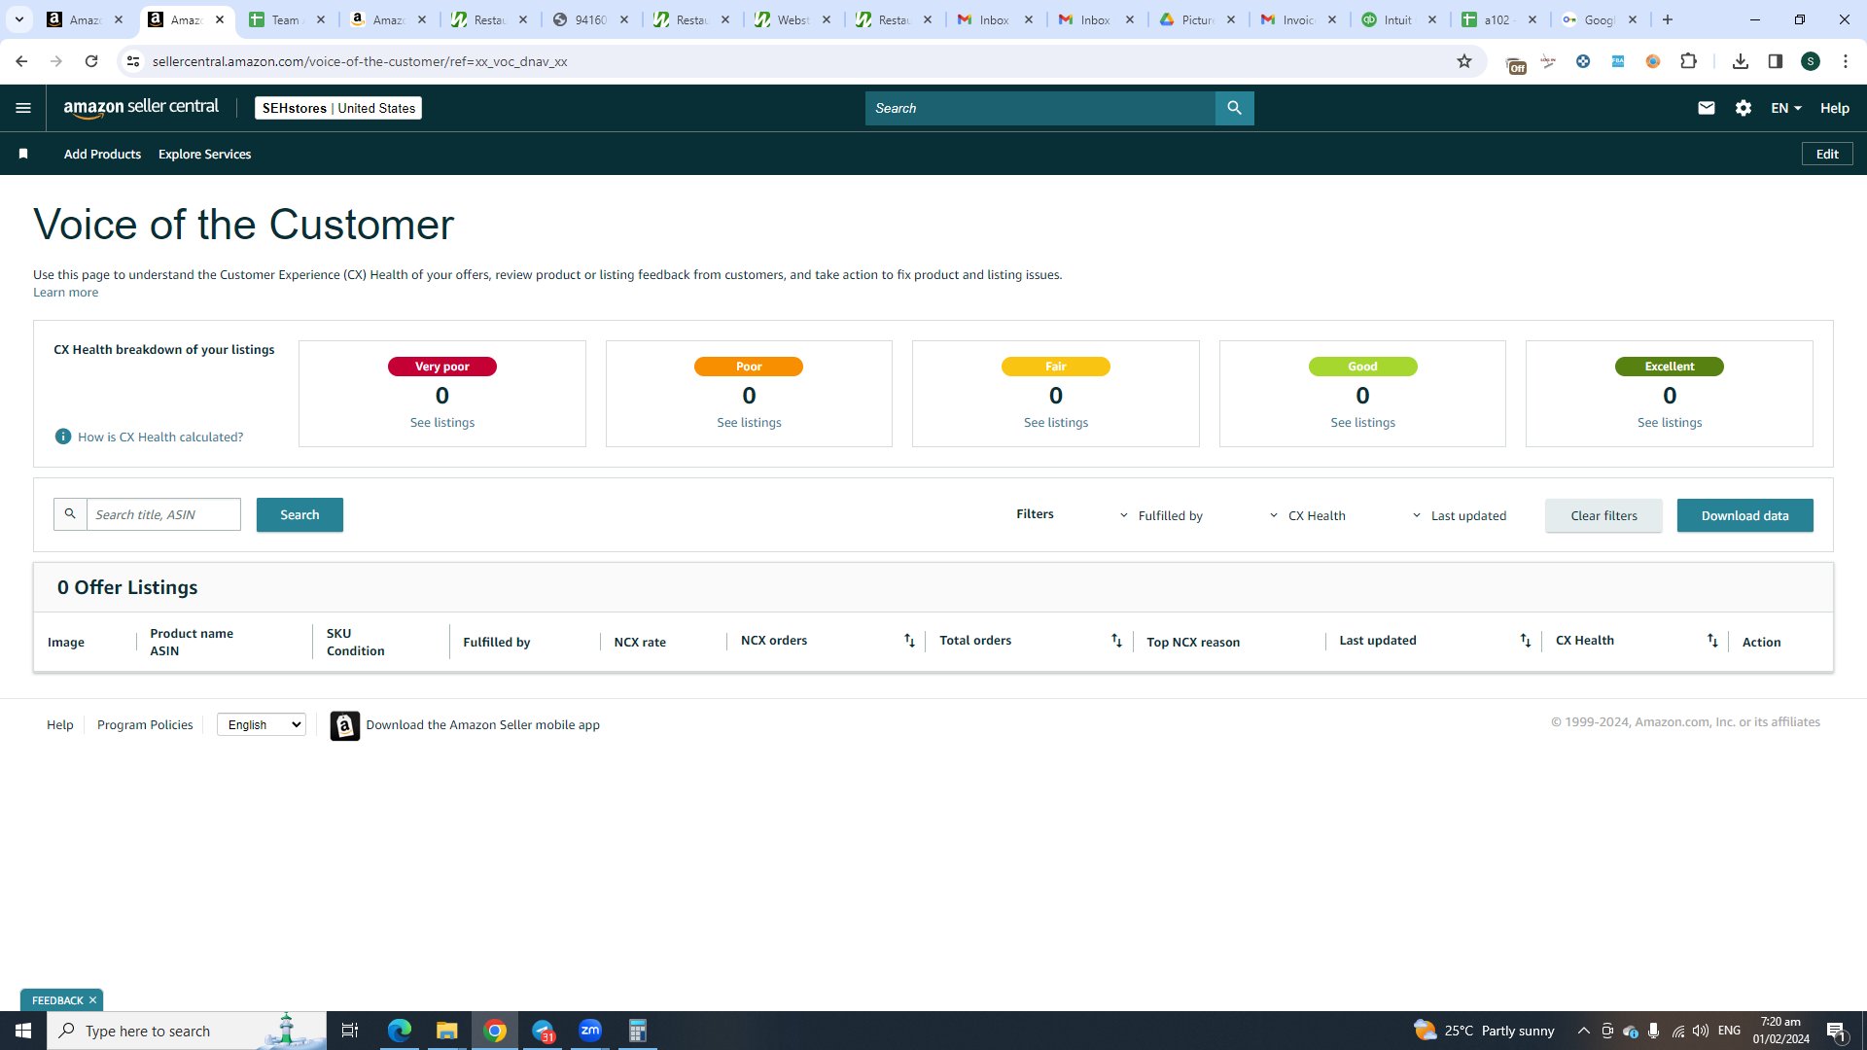Expand the Last updated filter
The height and width of the screenshot is (1050, 1867).
coord(1459,515)
